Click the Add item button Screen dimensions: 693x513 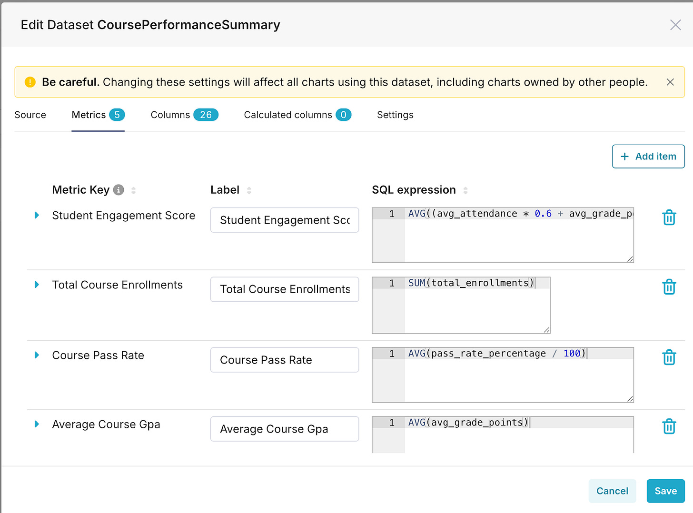[x=648, y=157]
